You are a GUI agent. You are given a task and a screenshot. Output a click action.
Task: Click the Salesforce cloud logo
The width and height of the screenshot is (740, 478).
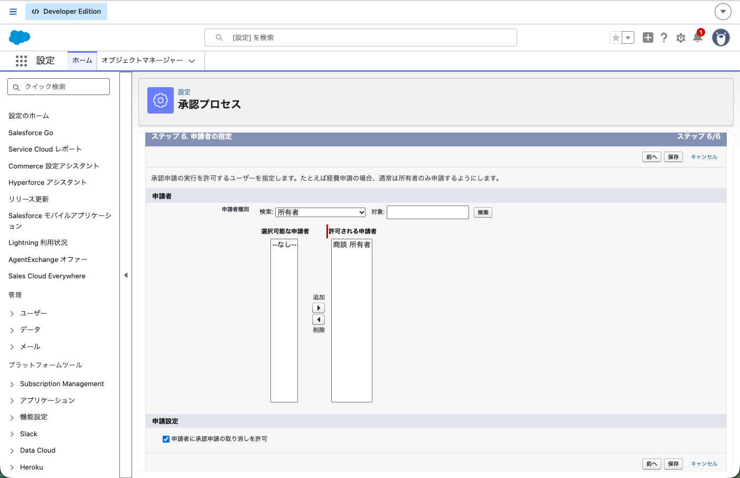coord(20,38)
